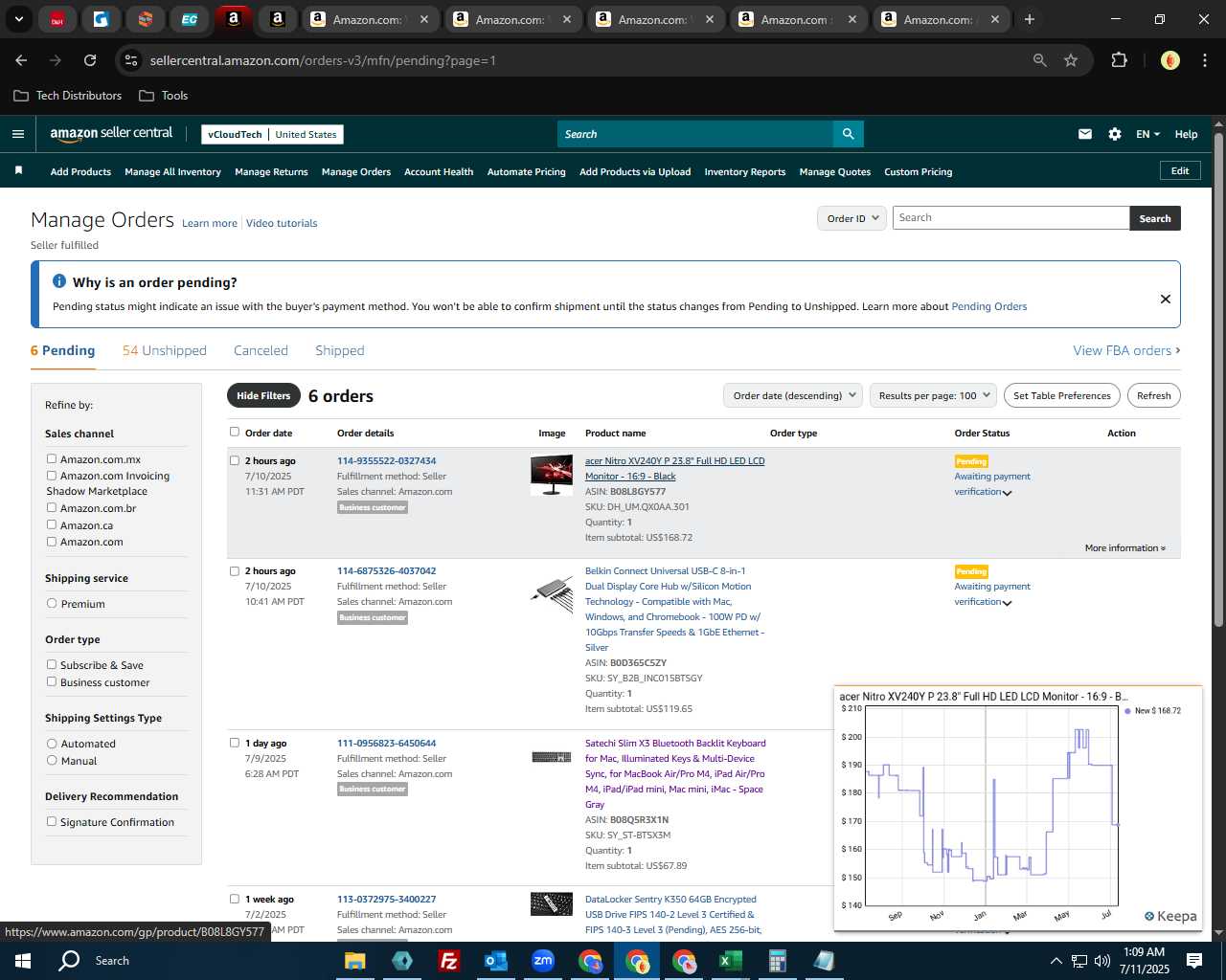Open the browser zoom magnifier icon

click(1040, 60)
